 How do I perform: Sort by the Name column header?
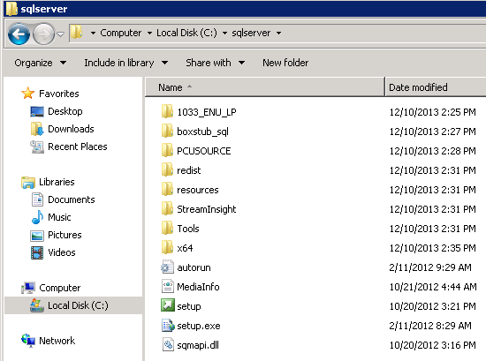pyautogui.click(x=265, y=87)
